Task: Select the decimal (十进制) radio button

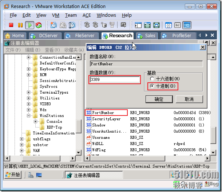Action: 152,86
